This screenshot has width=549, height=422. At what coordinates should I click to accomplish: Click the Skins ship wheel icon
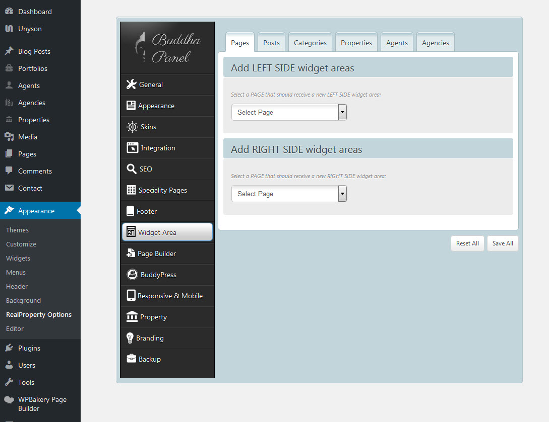coord(132,127)
